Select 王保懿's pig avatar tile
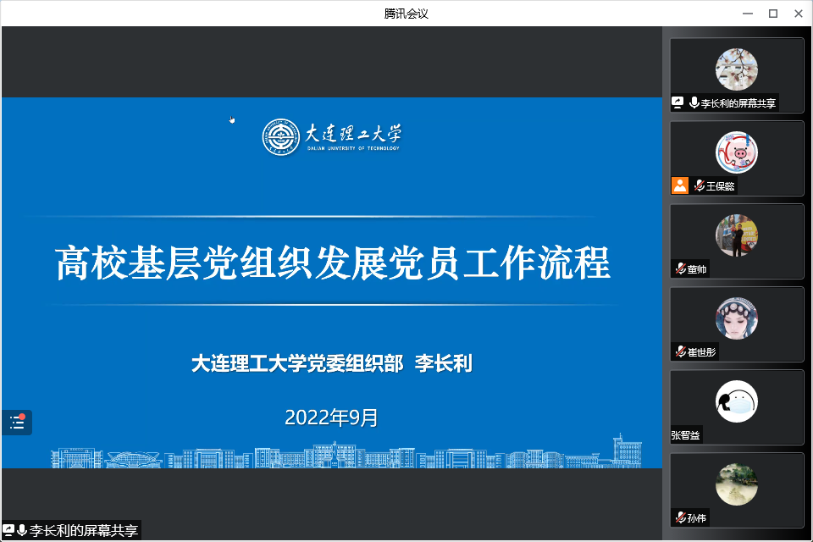Image resolution: width=813 pixels, height=542 pixels. (x=736, y=152)
